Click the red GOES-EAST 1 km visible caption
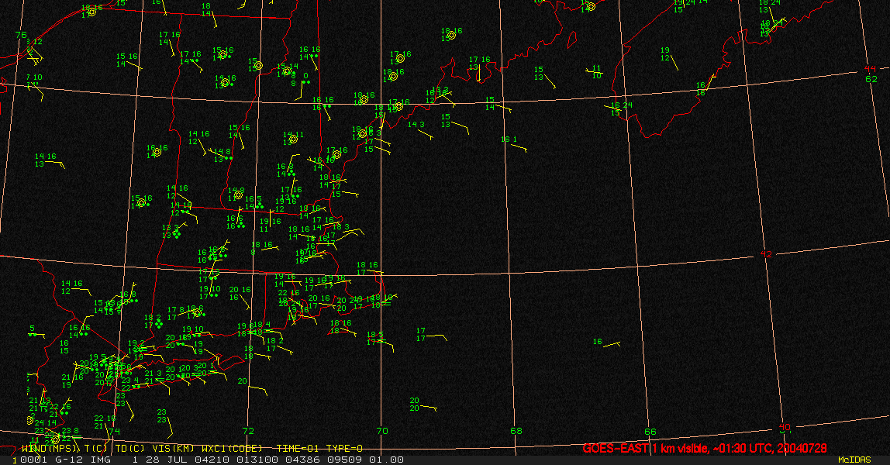Viewport: 890px width, 465px height. coord(705,448)
